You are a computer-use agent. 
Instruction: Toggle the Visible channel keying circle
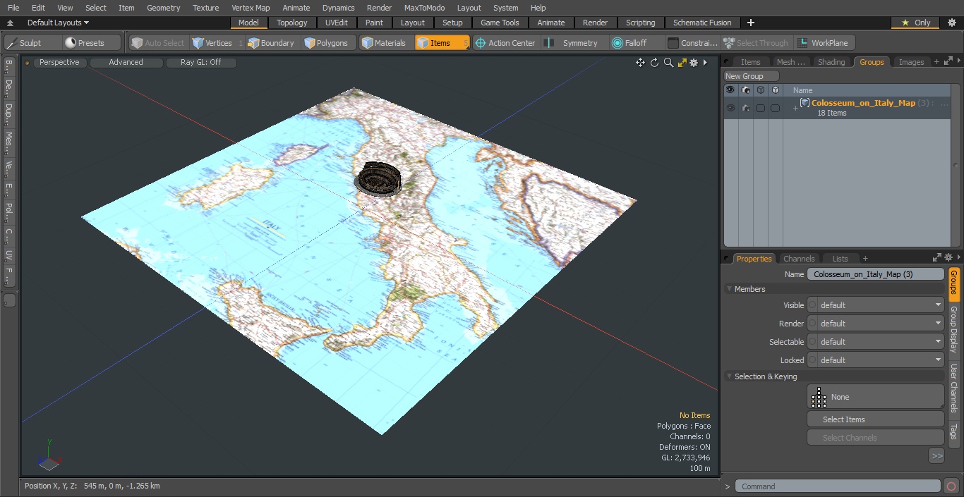pyautogui.click(x=813, y=305)
